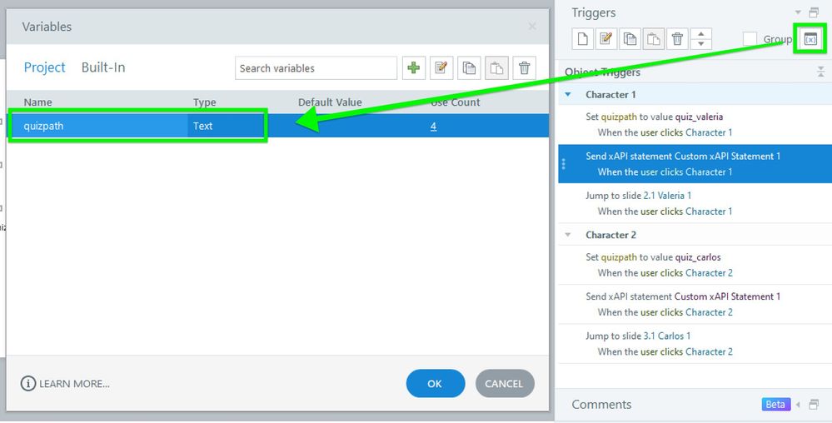
Task: Click the Text type cell of quizpath
Action: 226,126
